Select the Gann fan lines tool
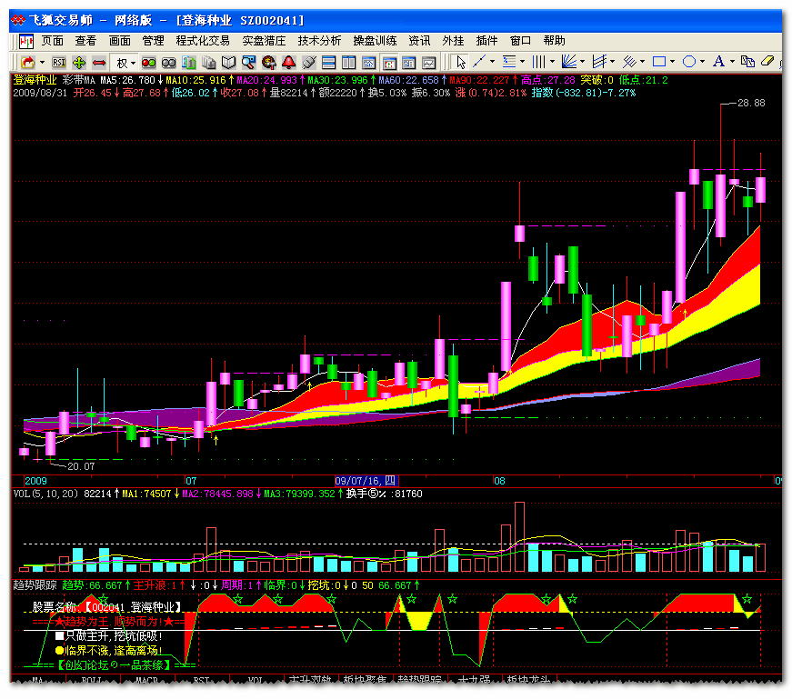 [569, 62]
